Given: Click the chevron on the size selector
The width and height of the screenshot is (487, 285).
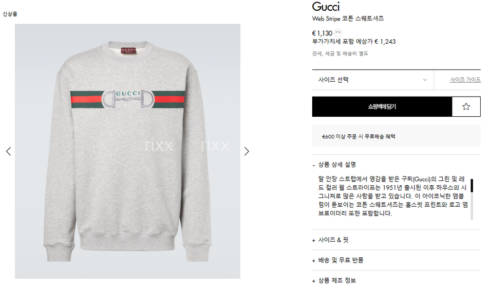Looking at the screenshot, I should click(x=425, y=80).
